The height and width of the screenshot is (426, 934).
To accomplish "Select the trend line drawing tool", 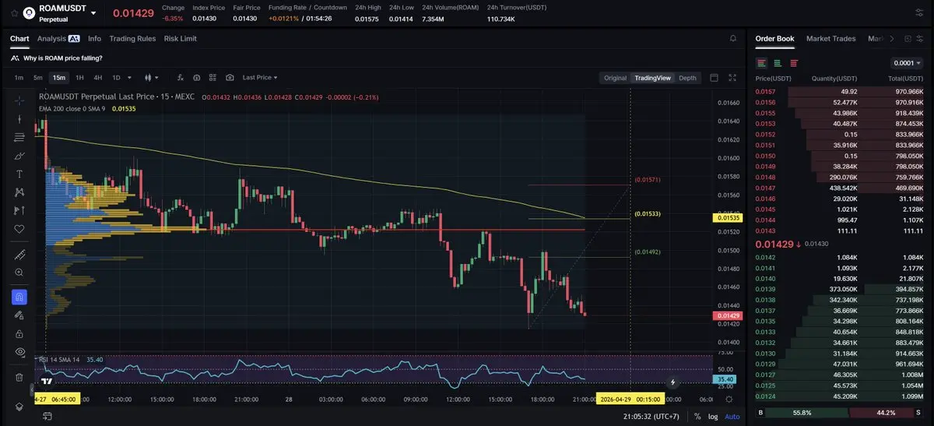I will coord(19,118).
